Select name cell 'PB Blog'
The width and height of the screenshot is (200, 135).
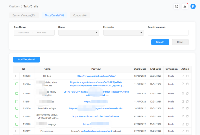click(47, 76)
